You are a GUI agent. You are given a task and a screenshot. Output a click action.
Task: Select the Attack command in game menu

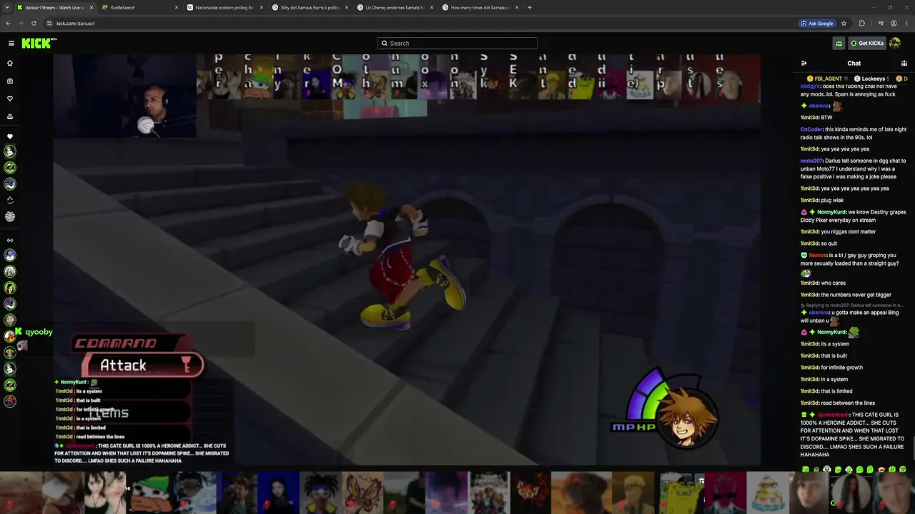point(142,366)
